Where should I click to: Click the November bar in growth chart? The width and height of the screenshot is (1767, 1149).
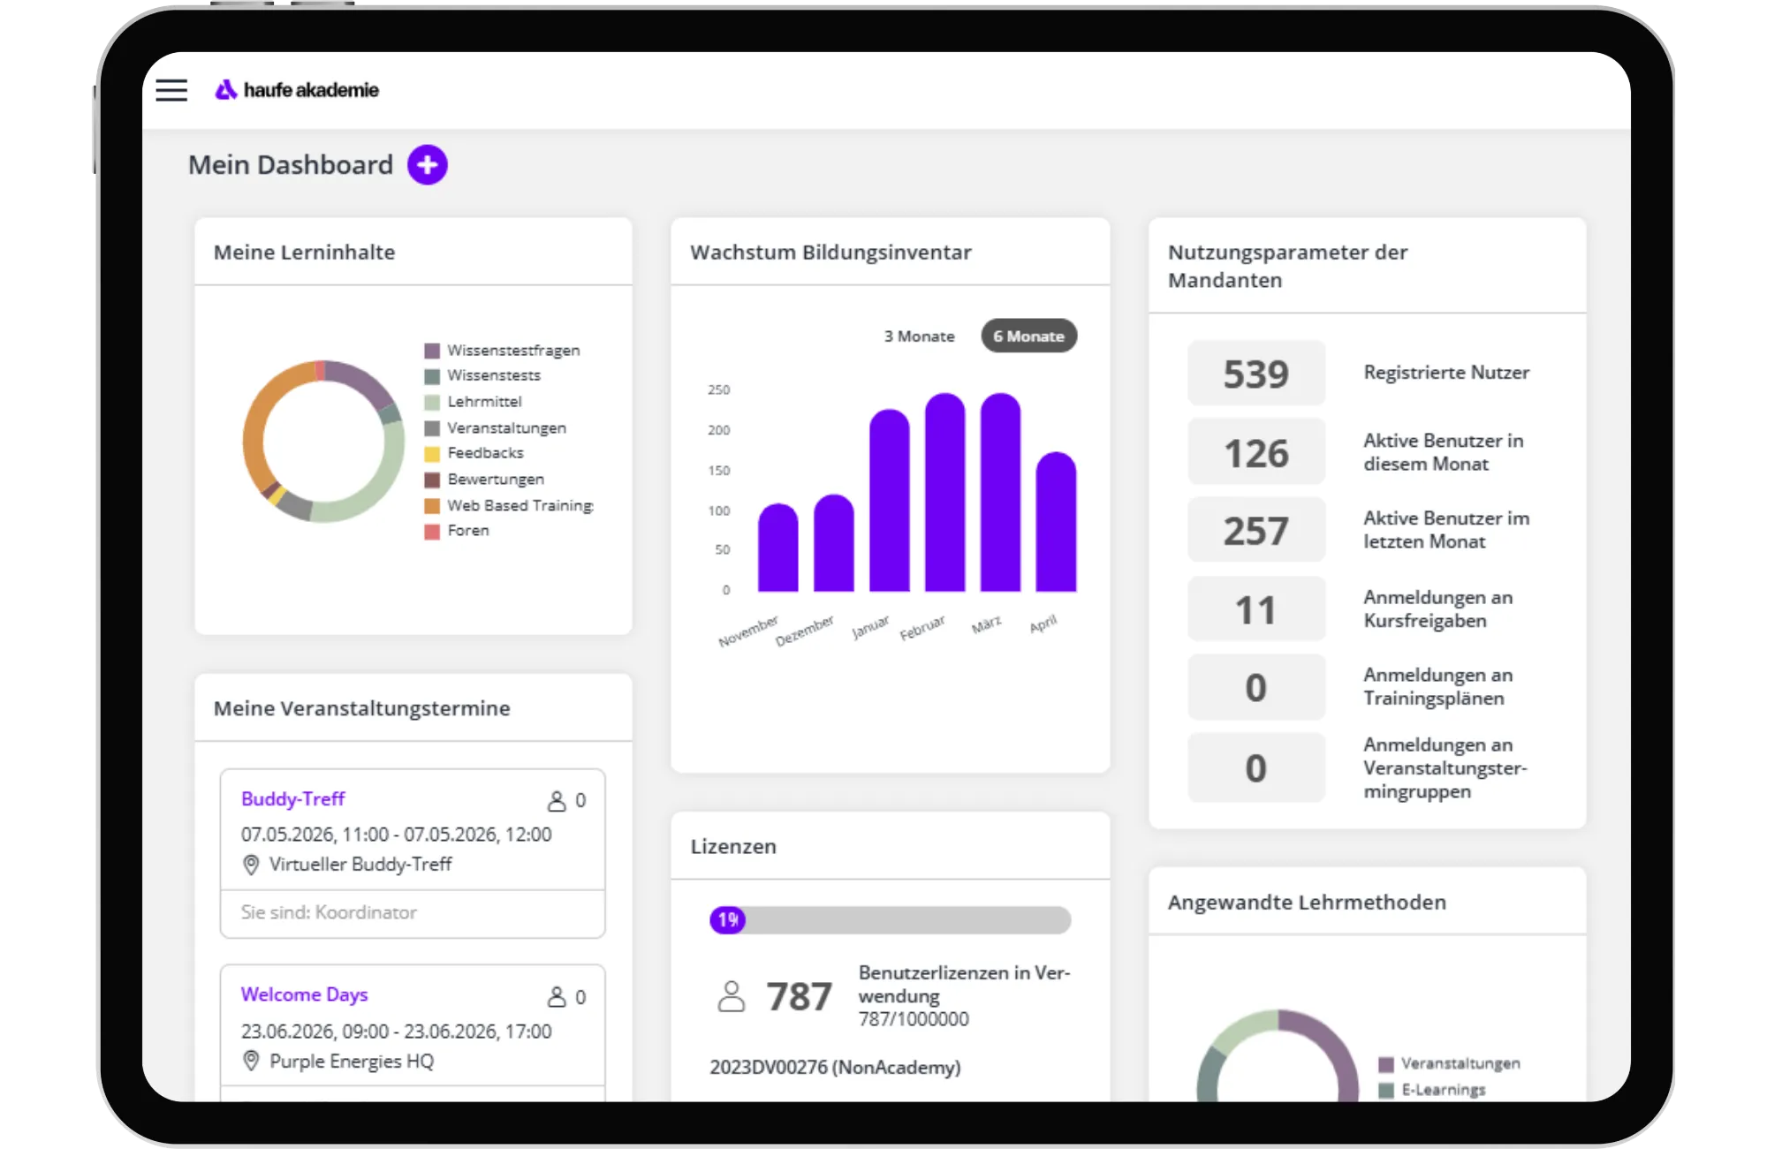click(x=778, y=548)
